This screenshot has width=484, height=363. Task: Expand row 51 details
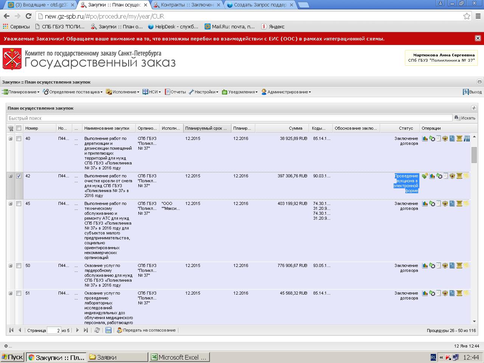coord(11,293)
